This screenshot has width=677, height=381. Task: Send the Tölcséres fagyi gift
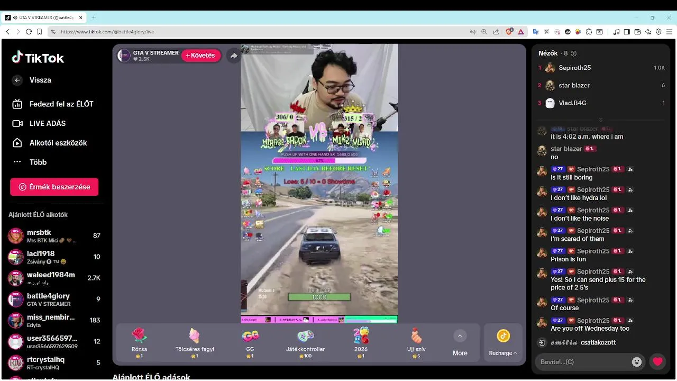(x=195, y=343)
